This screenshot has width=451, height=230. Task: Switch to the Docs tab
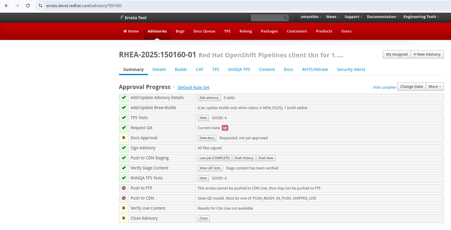[x=289, y=69]
